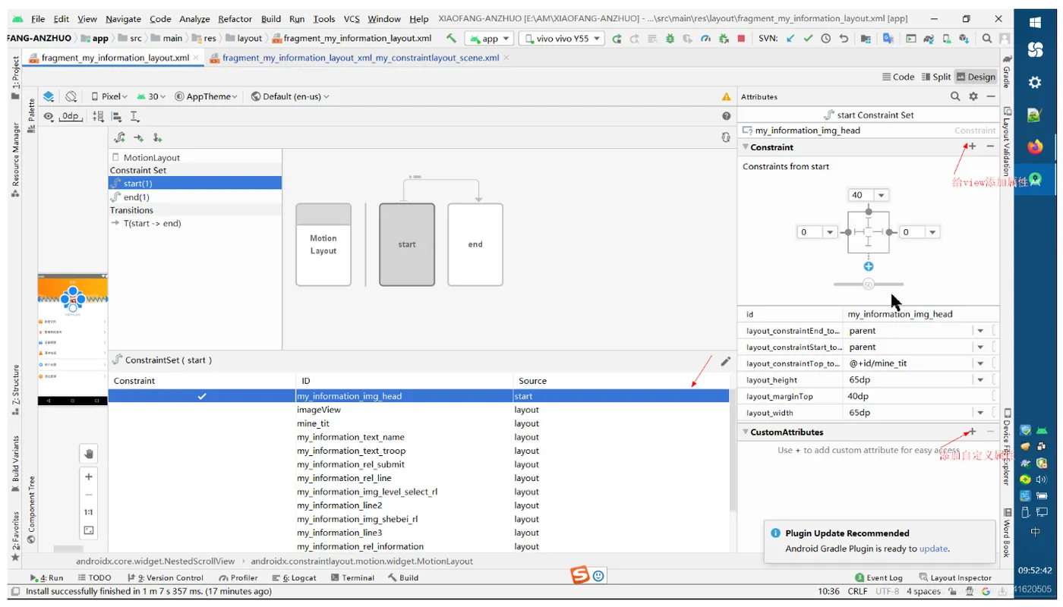The image size is (1063, 607).
Task: Open the Pixel device dropdown
Action: (x=111, y=96)
